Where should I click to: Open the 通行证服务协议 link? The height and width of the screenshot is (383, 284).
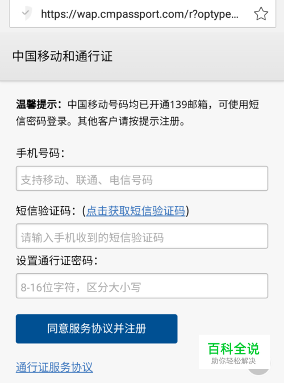click(54, 367)
